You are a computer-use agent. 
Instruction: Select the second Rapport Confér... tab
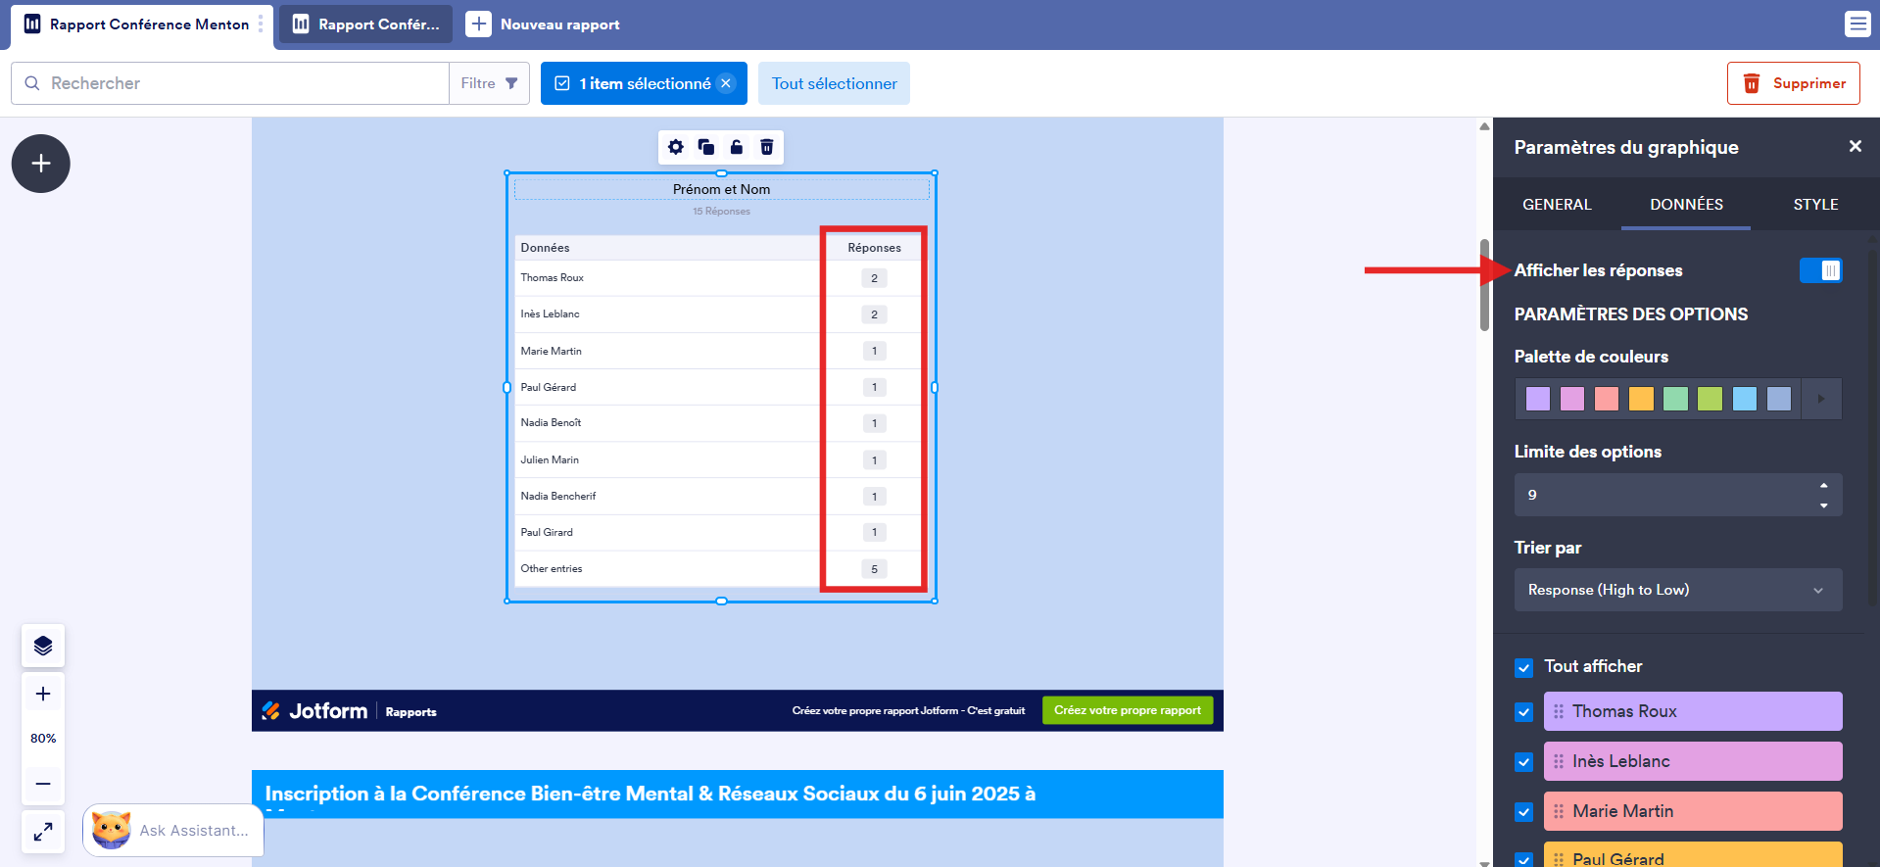[x=366, y=24]
